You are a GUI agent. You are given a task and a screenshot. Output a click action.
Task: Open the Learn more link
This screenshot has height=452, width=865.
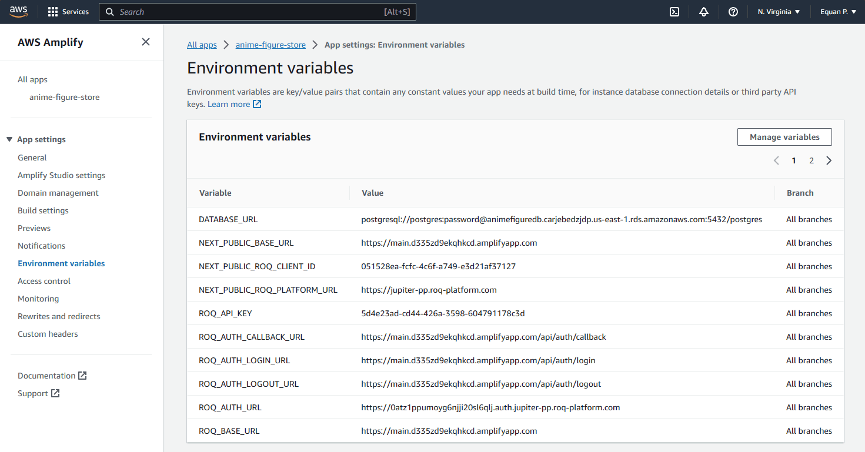click(229, 104)
